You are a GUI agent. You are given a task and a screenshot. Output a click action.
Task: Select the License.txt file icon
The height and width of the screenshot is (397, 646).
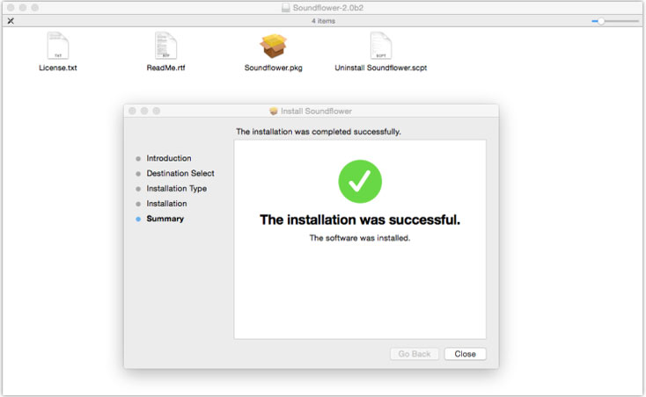(x=58, y=46)
